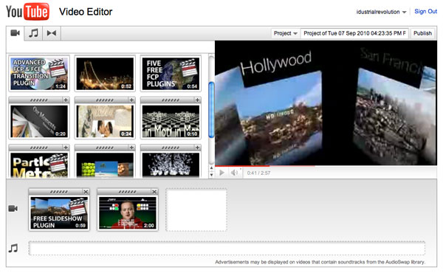Click the Sign Out link
Image resolution: width=443 pixels, height=273 pixels.
pos(425,11)
